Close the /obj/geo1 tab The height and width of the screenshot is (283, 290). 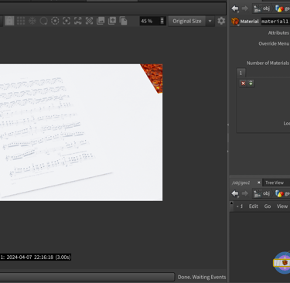point(259,182)
